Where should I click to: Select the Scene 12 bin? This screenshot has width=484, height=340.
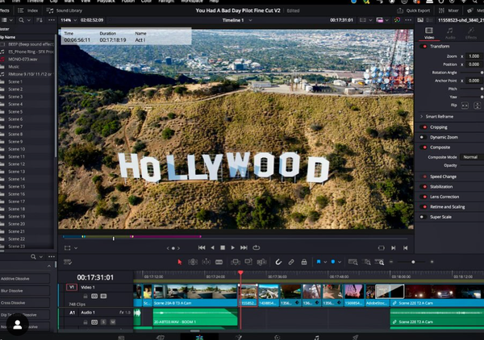point(27,164)
